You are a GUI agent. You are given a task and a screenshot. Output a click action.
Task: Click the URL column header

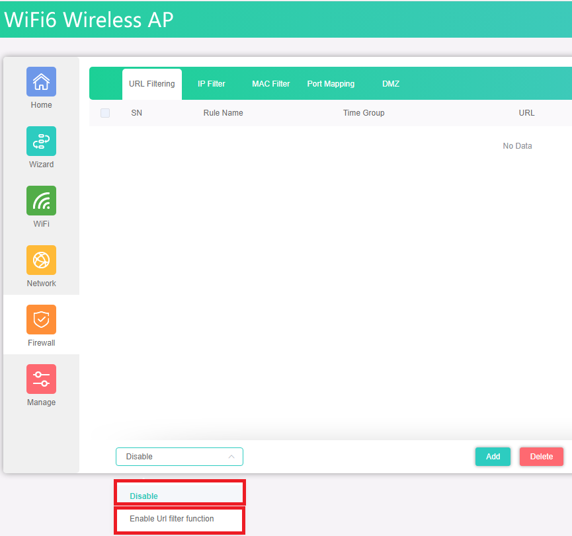526,113
